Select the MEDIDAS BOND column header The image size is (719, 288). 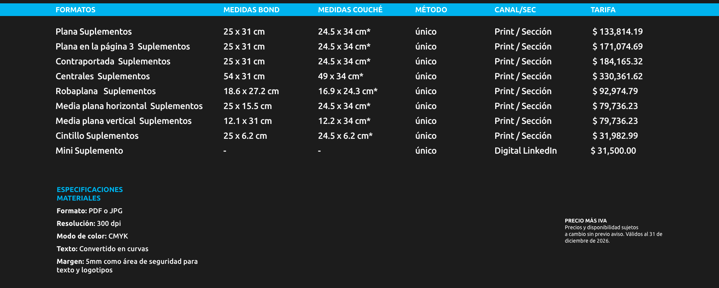251,10
